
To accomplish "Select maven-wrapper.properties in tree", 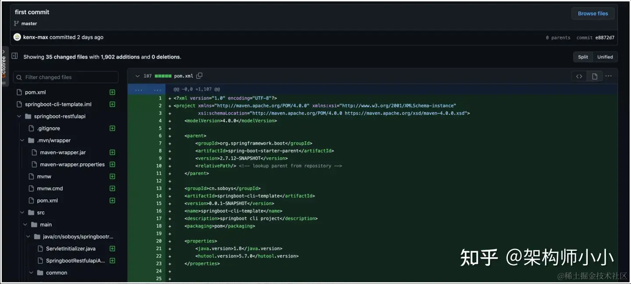I will (x=72, y=165).
